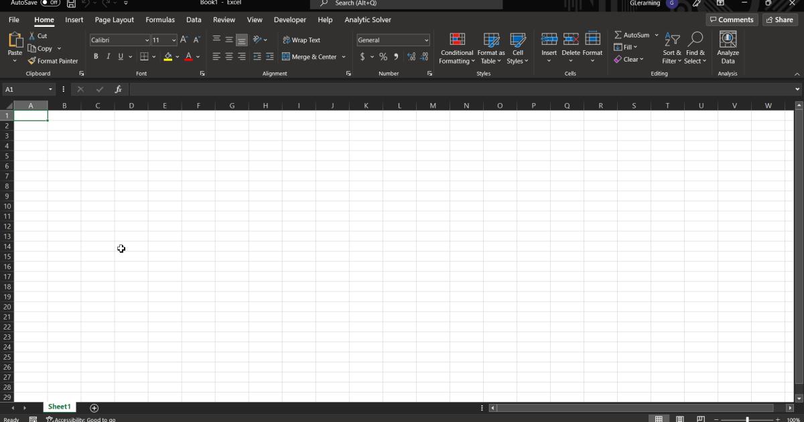
Task: Add a new sheet with the plus button
Action: click(94, 407)
